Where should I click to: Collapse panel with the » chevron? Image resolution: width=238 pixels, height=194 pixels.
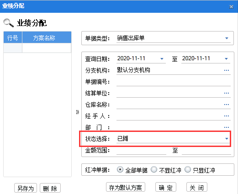click(78, 112)
